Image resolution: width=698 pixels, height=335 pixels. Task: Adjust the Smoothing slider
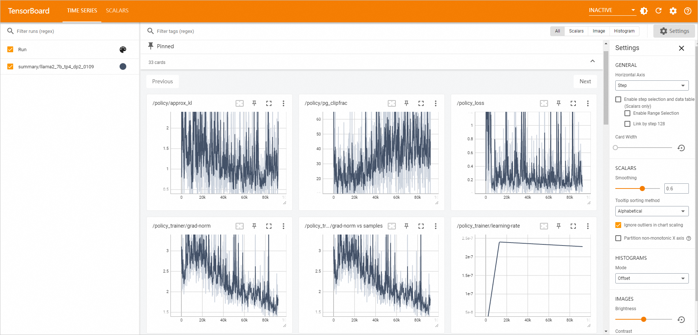[637, 189]
